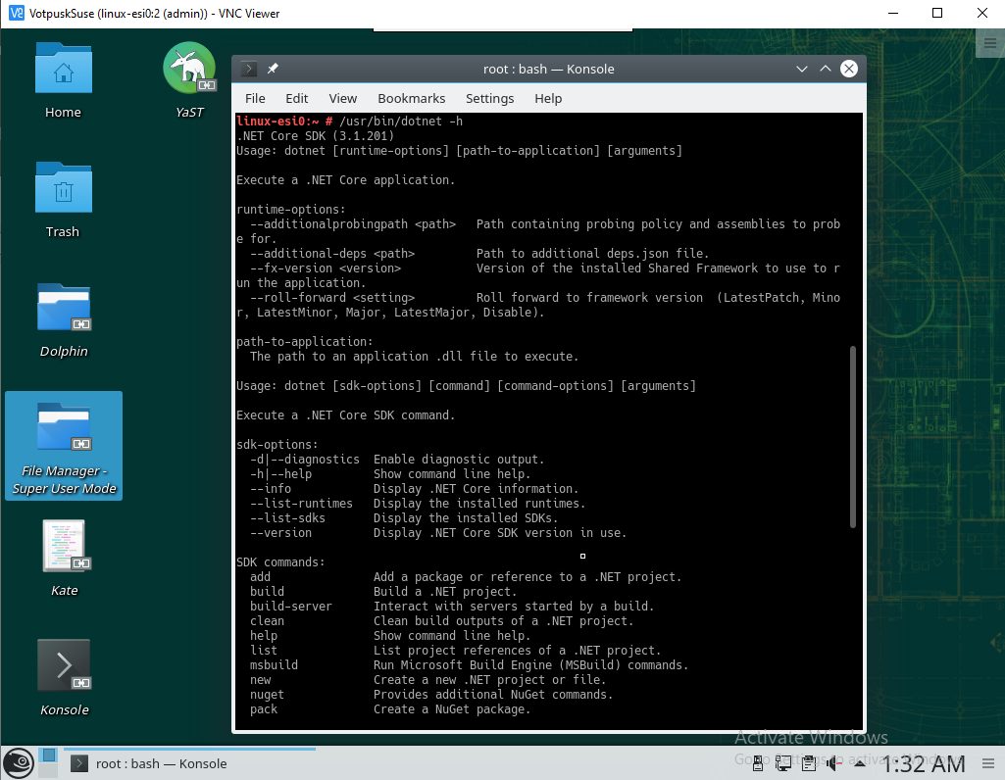The image size is (1005, 780).
Task: Click 'new' command row in terminal
Action: [x=428, y=679]
